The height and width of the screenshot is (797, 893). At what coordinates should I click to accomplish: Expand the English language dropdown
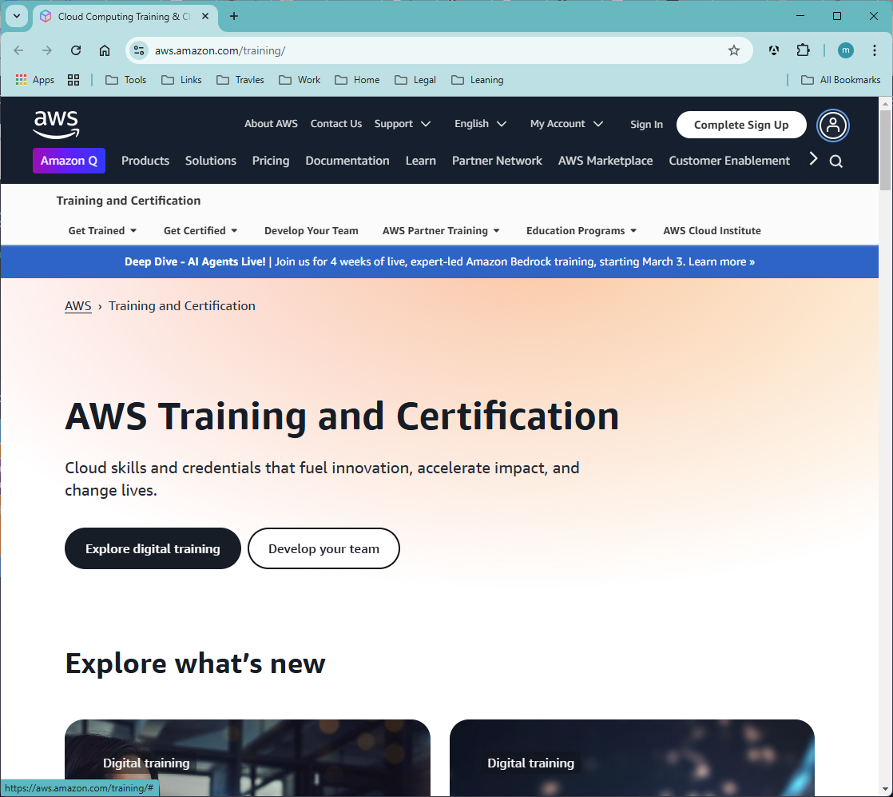[480, 124]
